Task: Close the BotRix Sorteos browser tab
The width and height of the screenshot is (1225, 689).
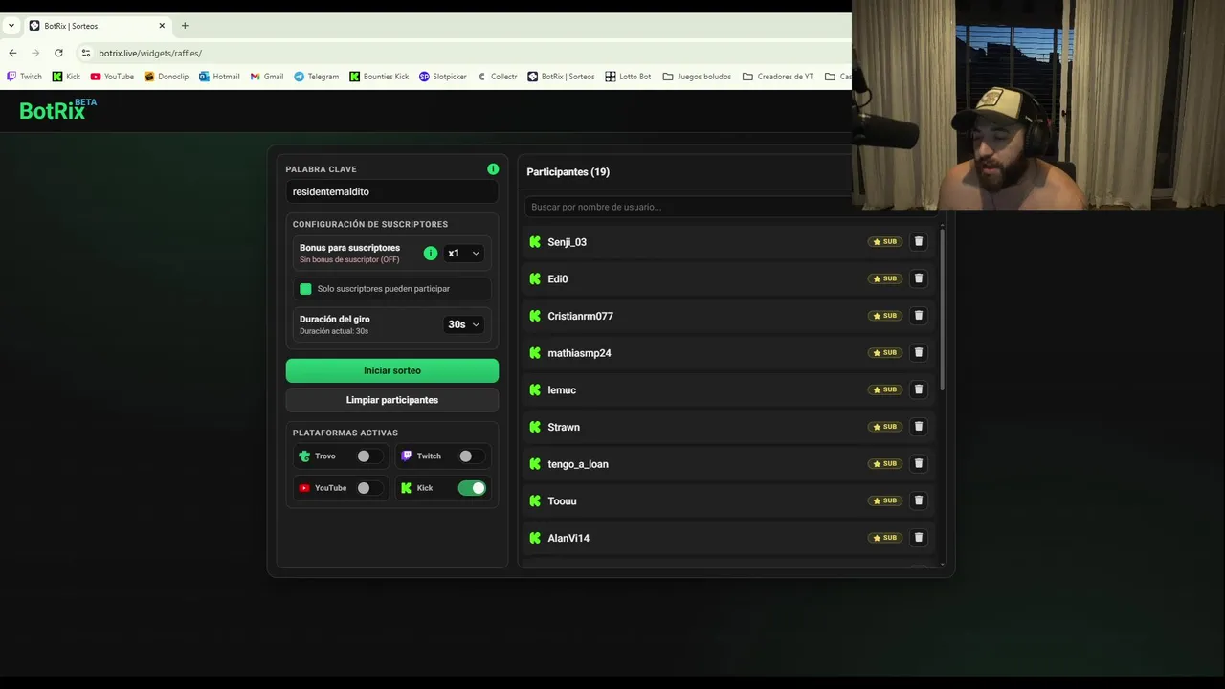Action: (x=162, y=26)
